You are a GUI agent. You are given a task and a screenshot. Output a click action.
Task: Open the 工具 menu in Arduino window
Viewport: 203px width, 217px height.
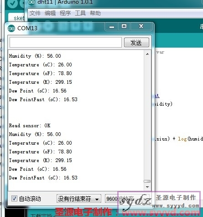coord(80,13)
